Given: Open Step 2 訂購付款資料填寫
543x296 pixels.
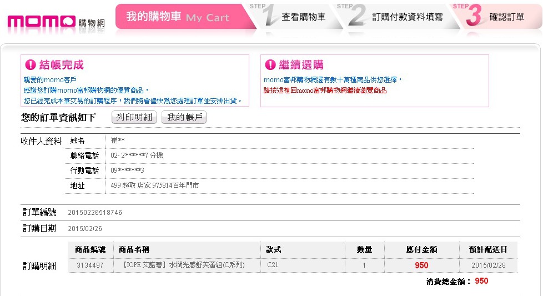Looking at the screenshot, I should coord(407,17).
